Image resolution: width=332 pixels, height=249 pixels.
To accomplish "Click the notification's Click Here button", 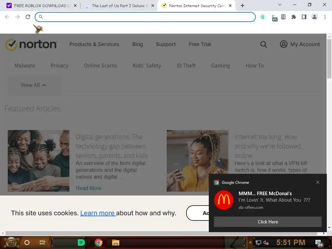I will (x=267, y=222).
